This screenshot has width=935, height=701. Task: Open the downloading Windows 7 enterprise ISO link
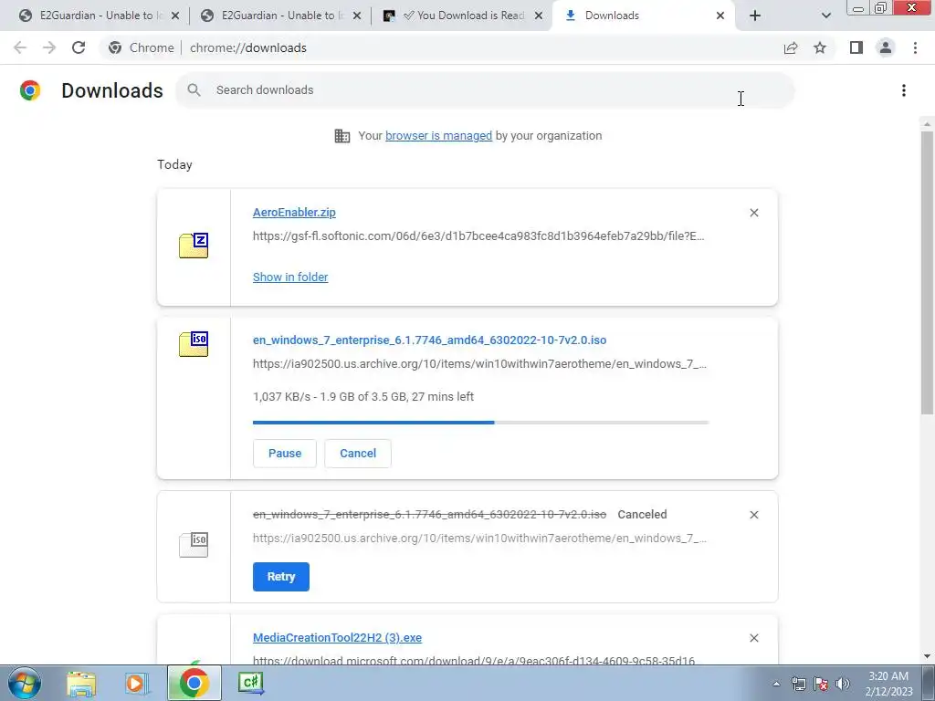click(x=429, y=340)
